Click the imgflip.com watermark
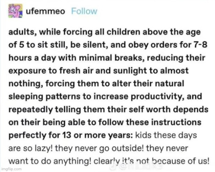Screen dimensions: 215x172 tap(12, 169)
